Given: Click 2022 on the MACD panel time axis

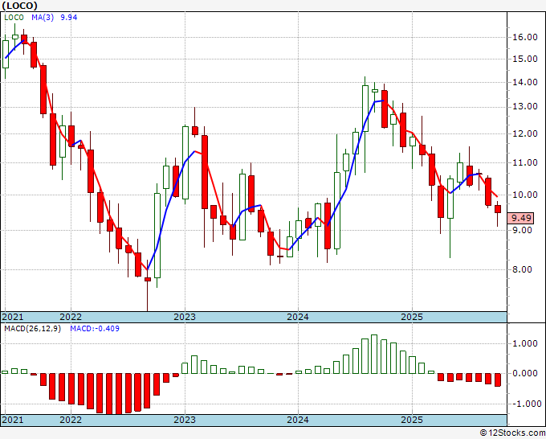Looking at the screenshot, I should [71, 420].
